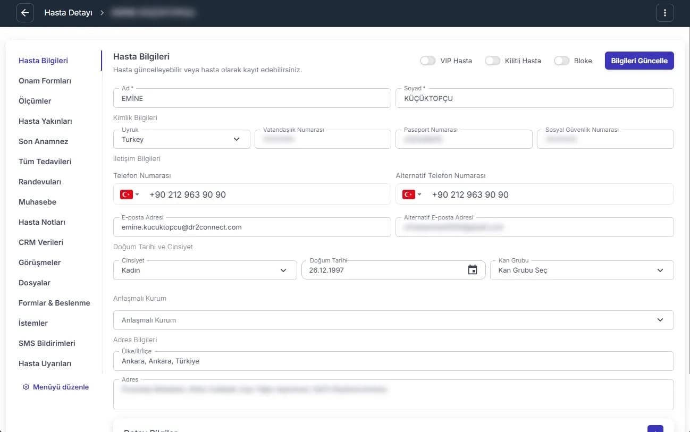
Task: Open the Muhasebe section
Action: 37,202
